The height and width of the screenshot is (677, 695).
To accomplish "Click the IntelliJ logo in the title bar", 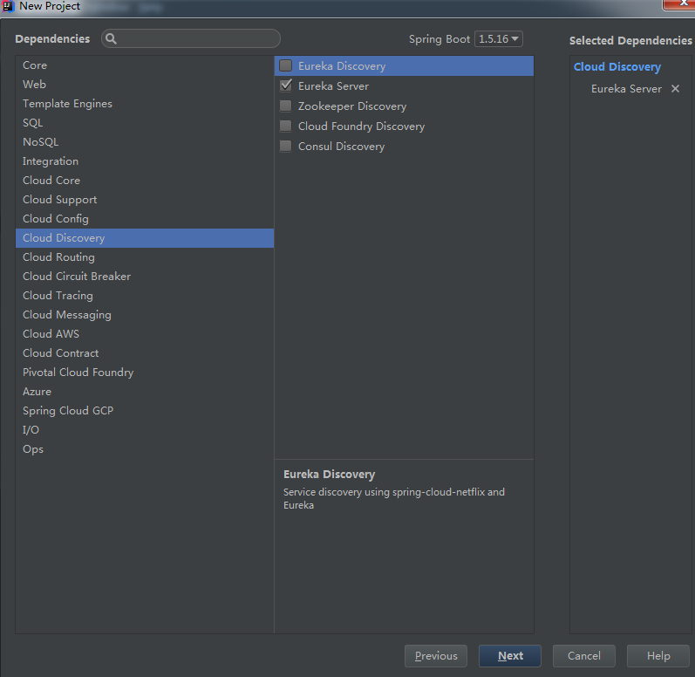I will [x=8, y=6].
